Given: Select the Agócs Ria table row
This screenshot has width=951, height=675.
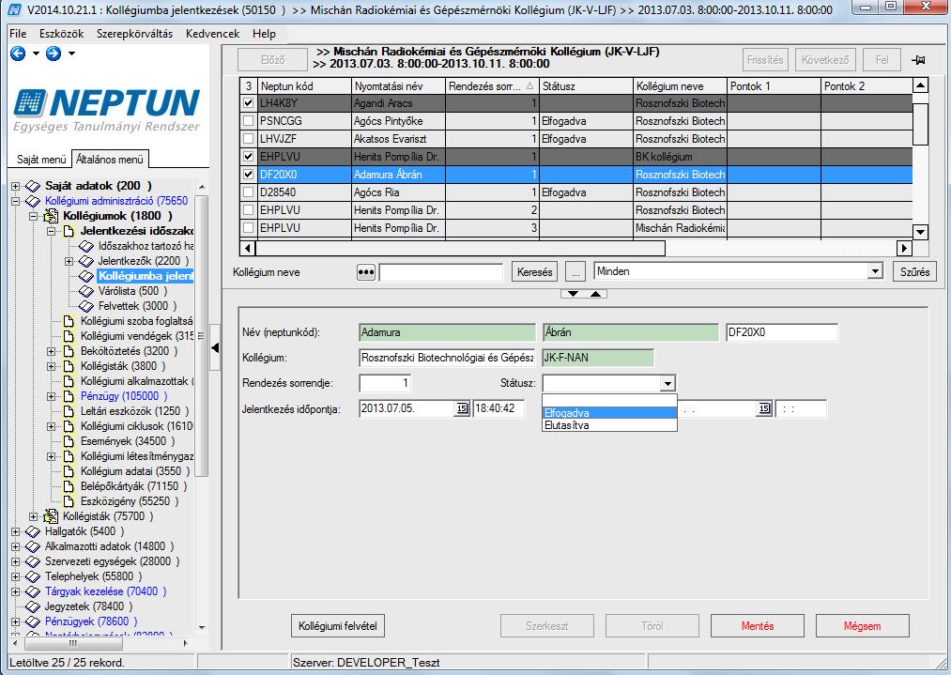Looking at the screenshot, I should coord(576,192).
